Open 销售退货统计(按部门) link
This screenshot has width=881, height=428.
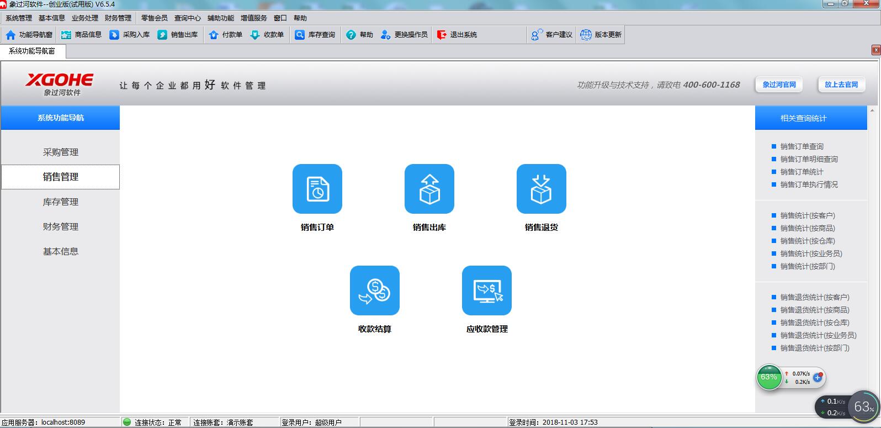pyautogui.click(x=815, y=348)
